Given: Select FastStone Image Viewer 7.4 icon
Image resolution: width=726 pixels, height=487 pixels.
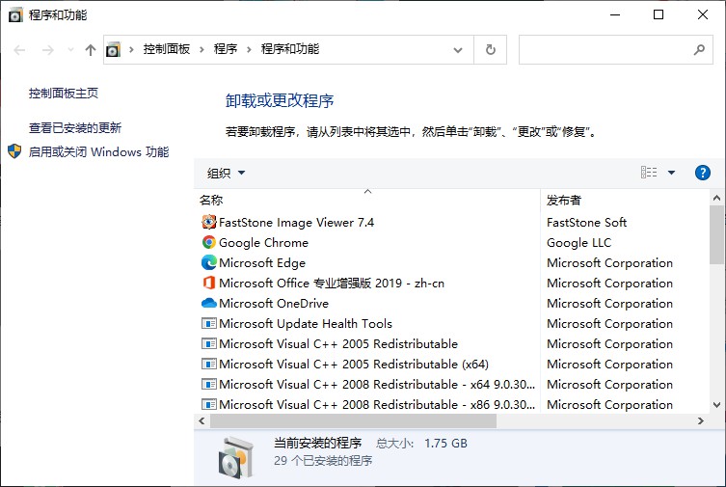Looking at the screenshot, I should [x=209, y=222].
